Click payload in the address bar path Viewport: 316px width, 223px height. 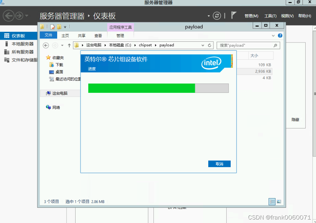coord(167,45)
